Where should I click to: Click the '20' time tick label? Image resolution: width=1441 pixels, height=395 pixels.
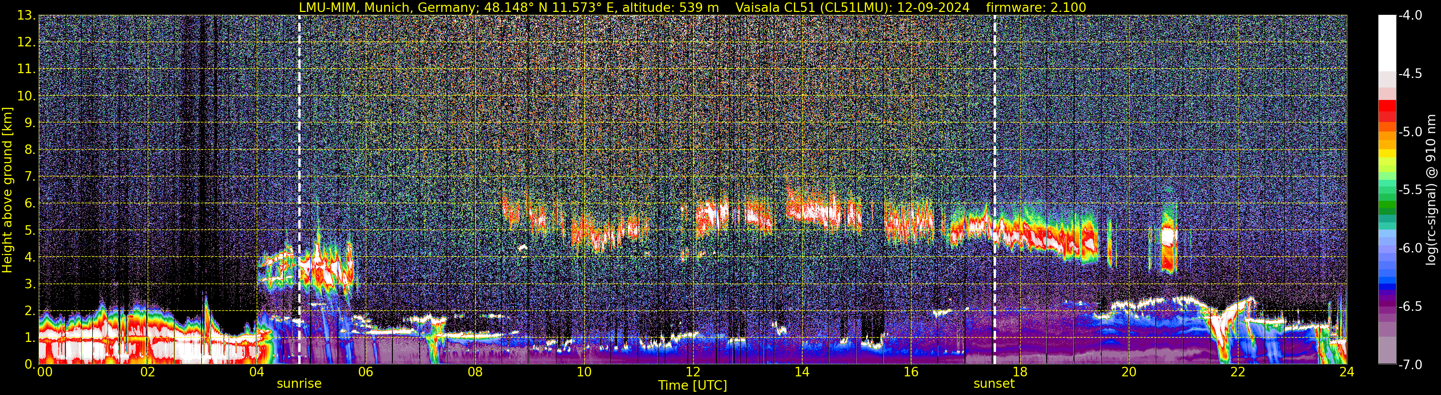tap(1129, 372)
